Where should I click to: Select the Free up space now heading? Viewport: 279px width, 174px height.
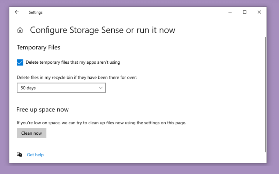[42, 110]
